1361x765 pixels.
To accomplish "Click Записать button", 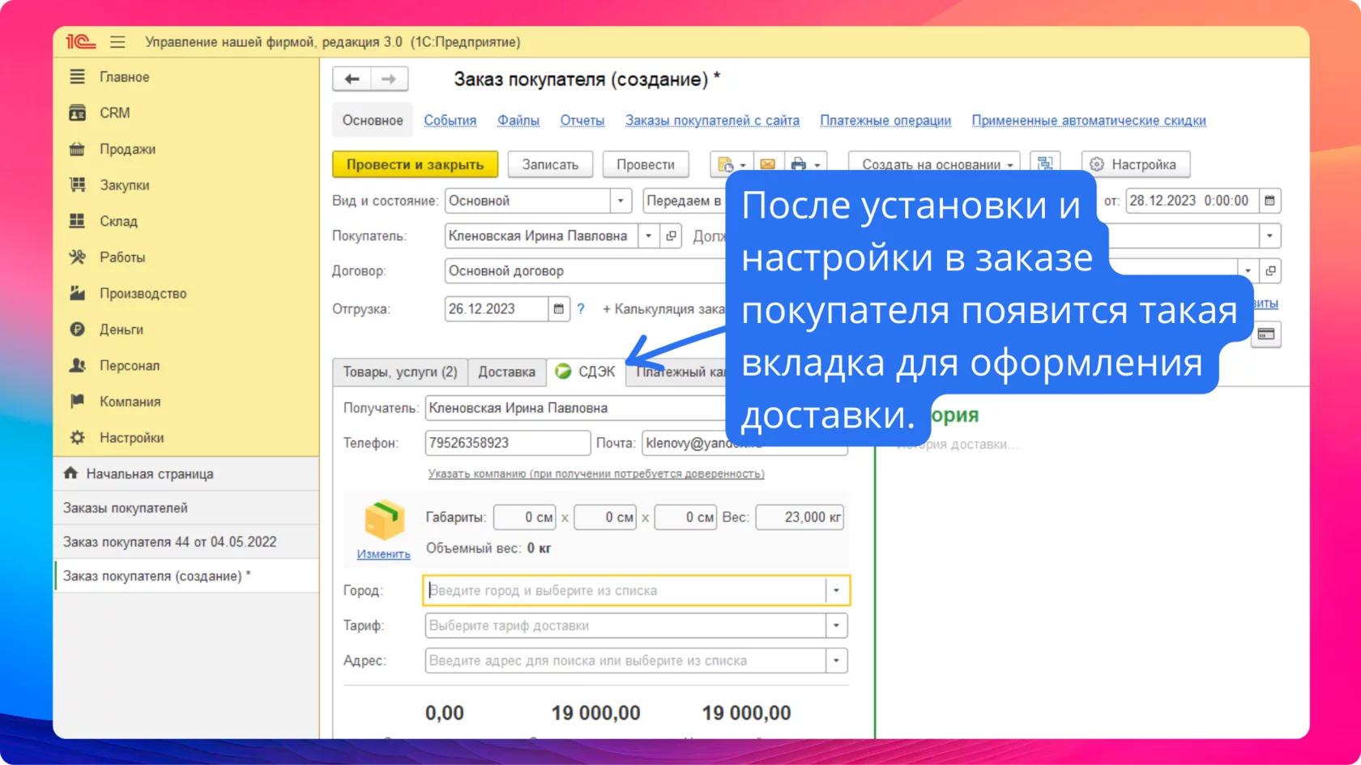I will 550,164.
